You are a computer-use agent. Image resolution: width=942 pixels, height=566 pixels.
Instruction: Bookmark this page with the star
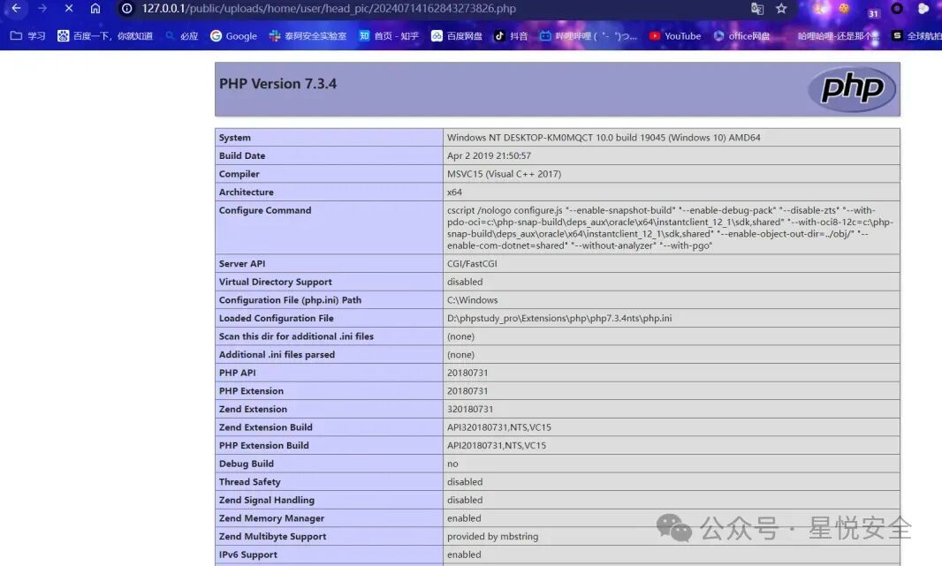pyautogui.click(x=781, y=9)
